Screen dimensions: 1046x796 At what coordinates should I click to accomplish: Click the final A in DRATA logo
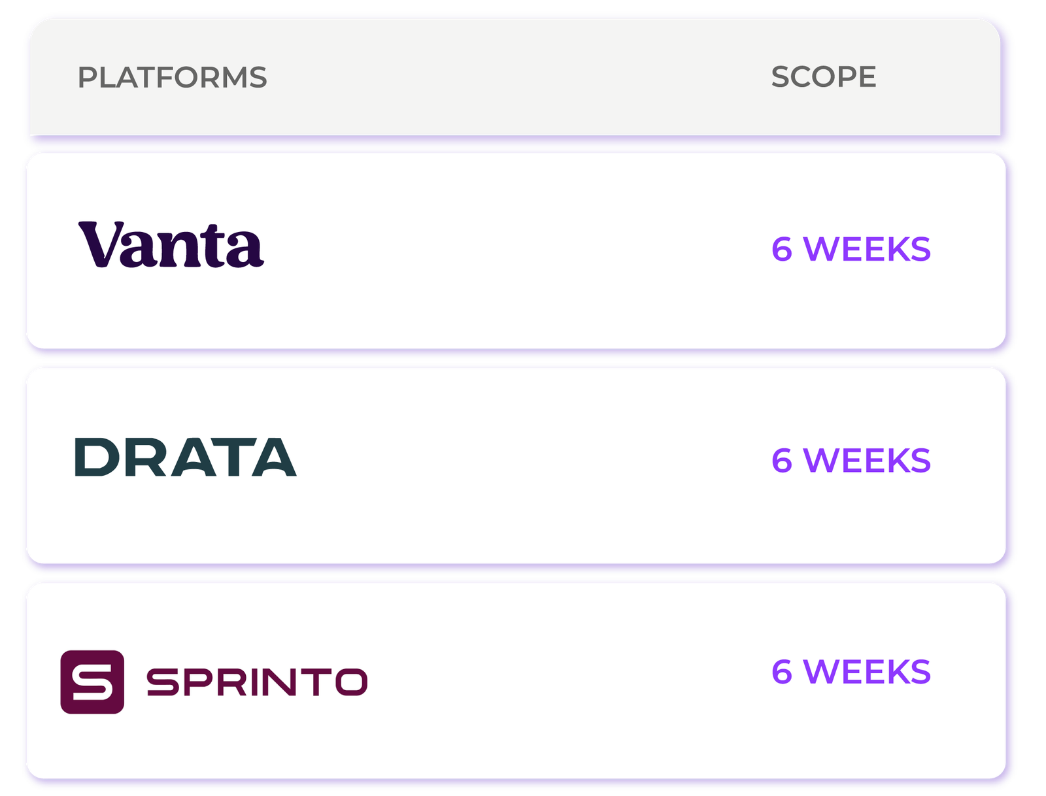274,457
